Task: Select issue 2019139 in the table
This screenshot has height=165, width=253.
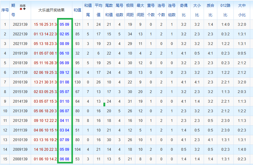Action: tap(20, 53)
